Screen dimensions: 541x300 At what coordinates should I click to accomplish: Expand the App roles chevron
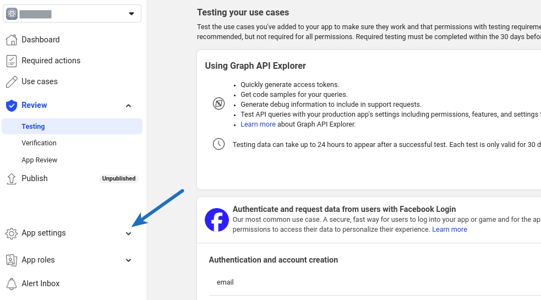tap(128, 260)
